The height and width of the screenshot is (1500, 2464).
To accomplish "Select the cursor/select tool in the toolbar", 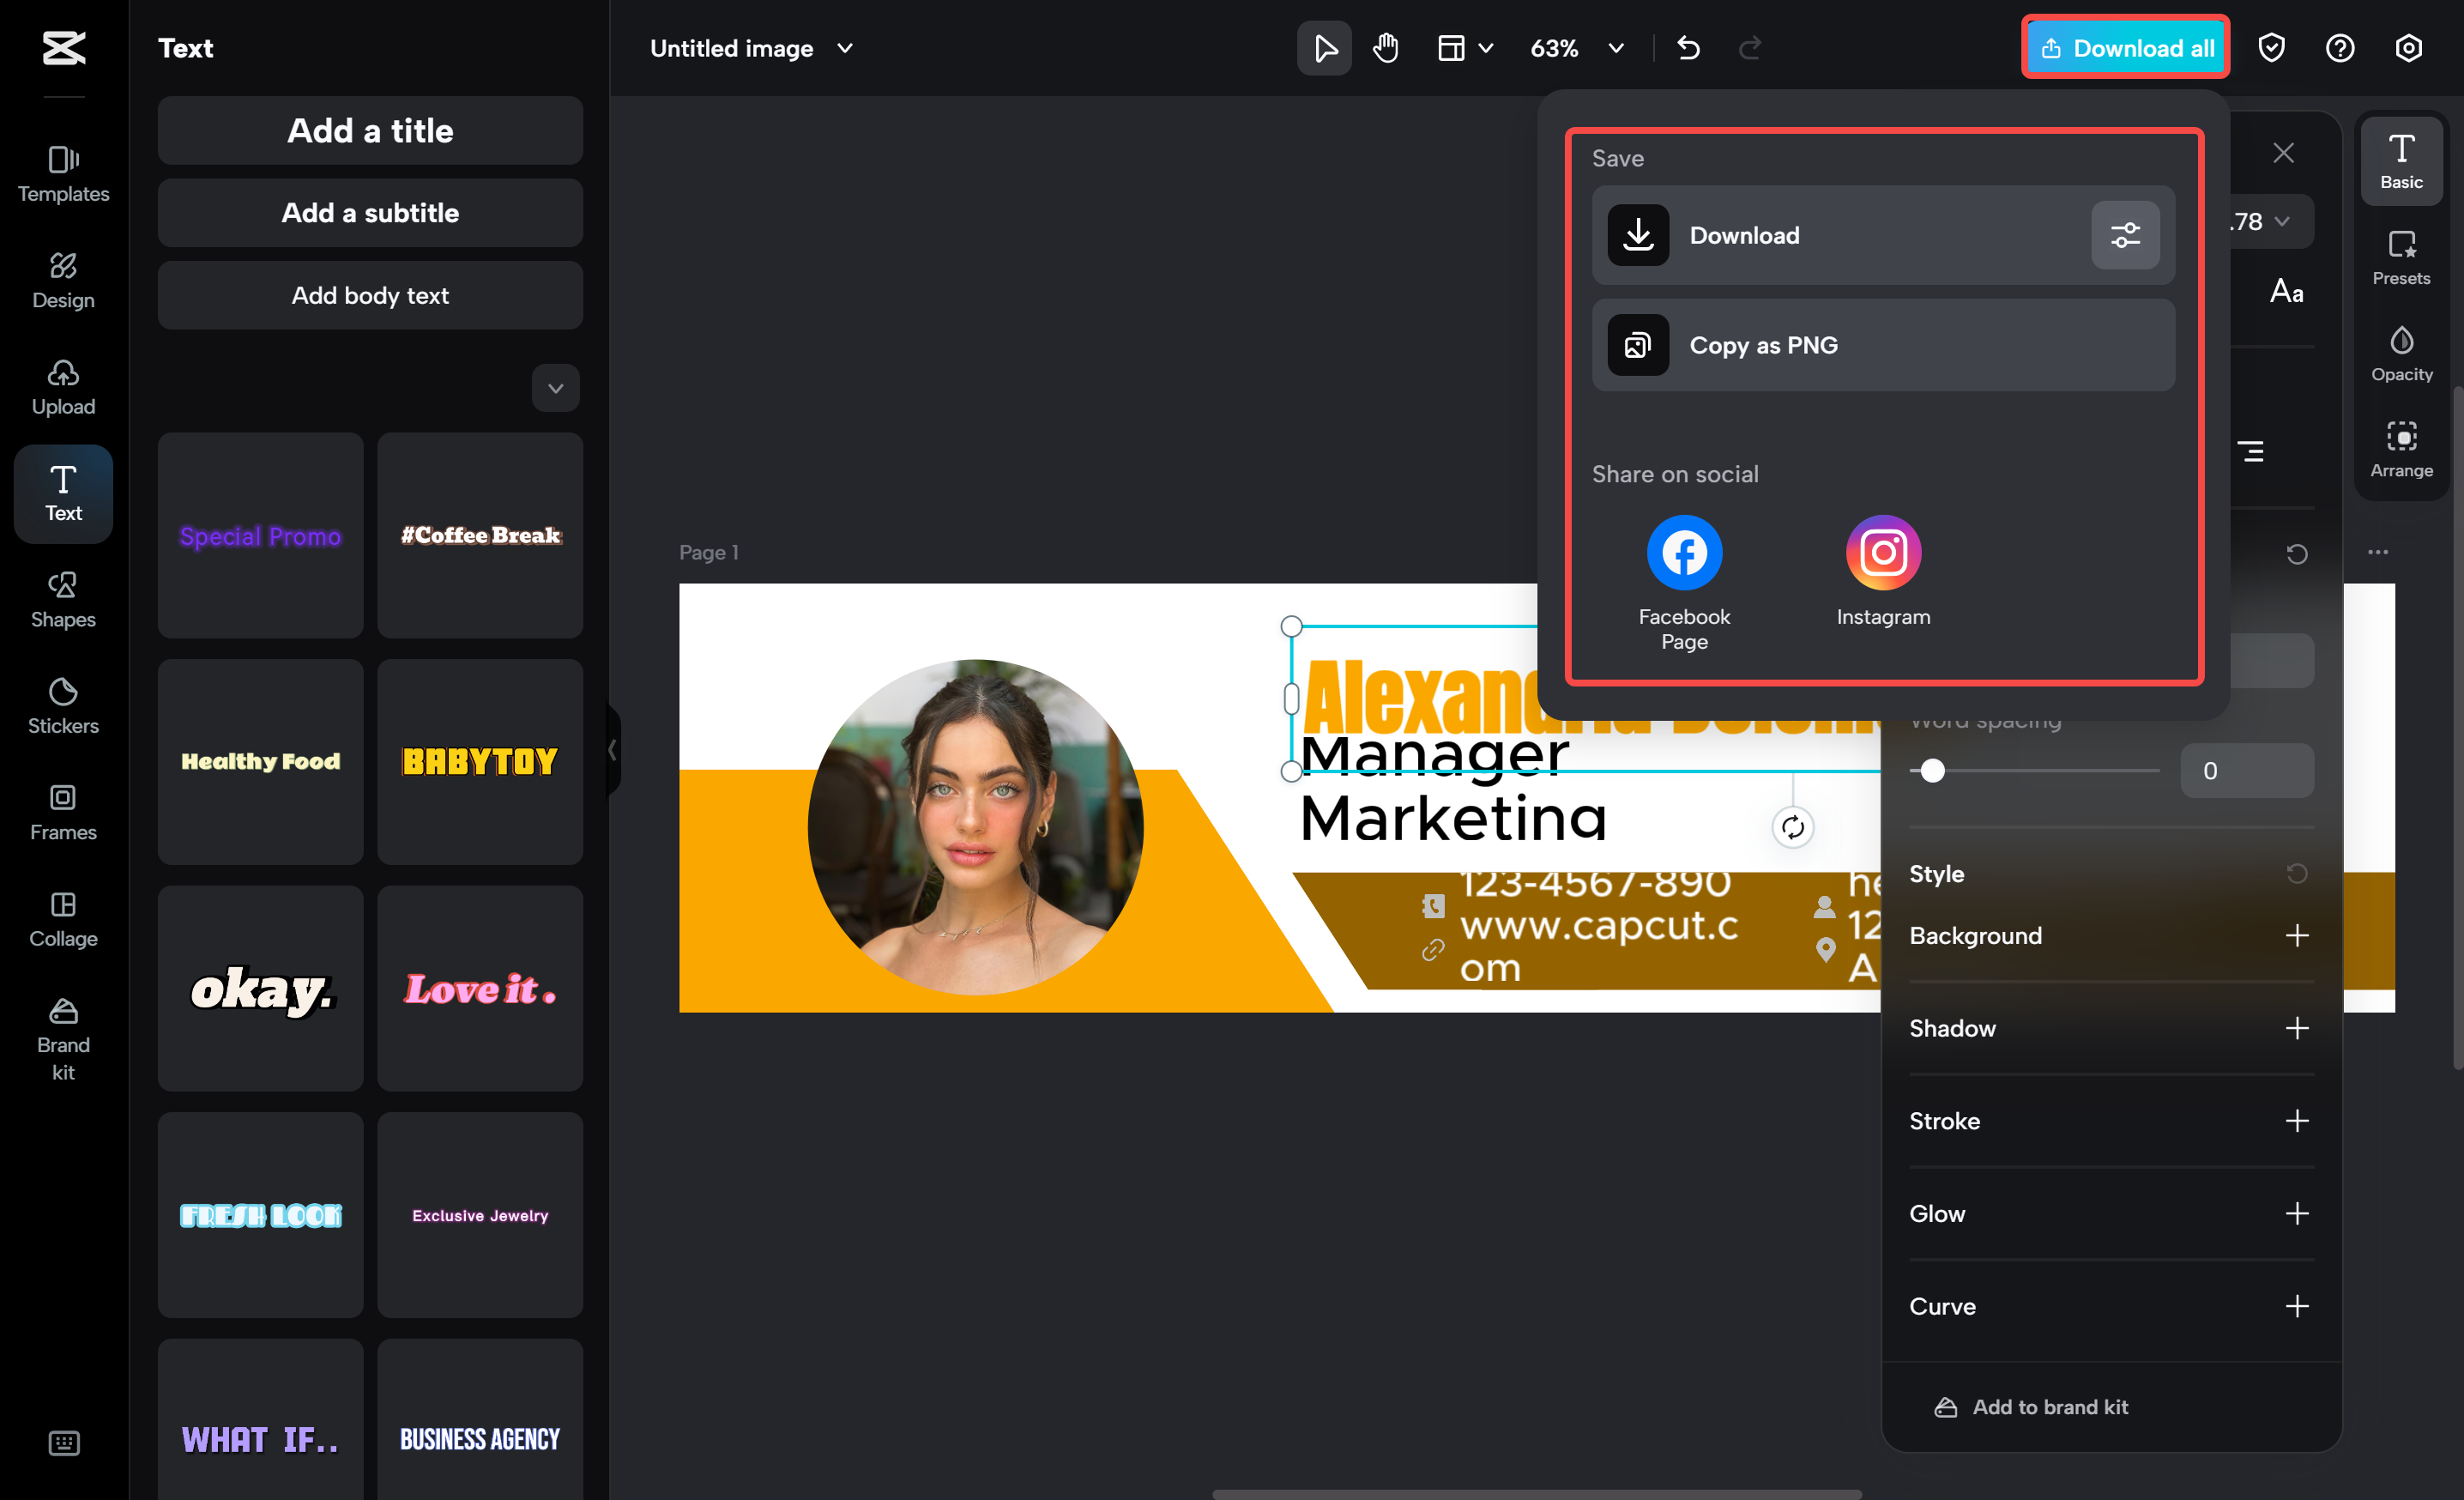I will 1323,47.
